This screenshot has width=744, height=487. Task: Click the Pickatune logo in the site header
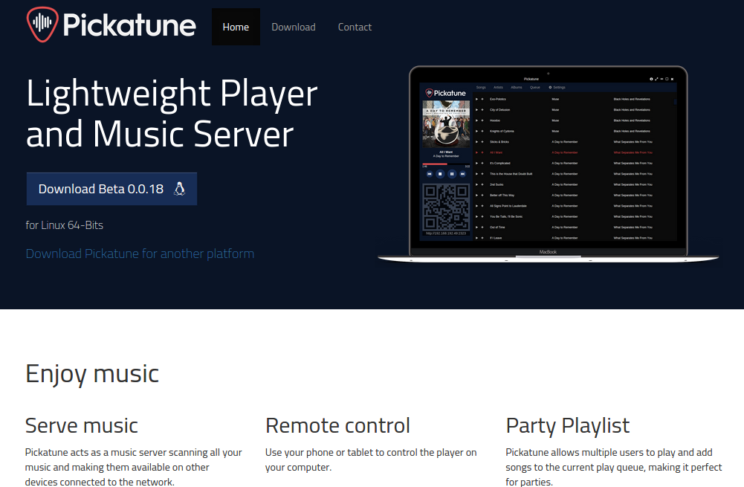tap(111, 25)
